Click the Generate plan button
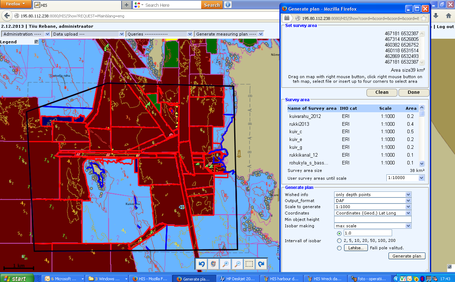 407,256
